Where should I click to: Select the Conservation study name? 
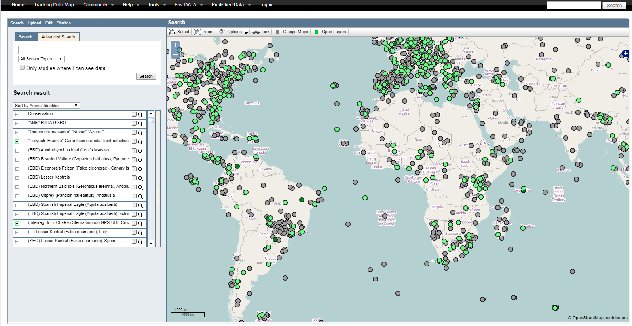coord(40,114)
